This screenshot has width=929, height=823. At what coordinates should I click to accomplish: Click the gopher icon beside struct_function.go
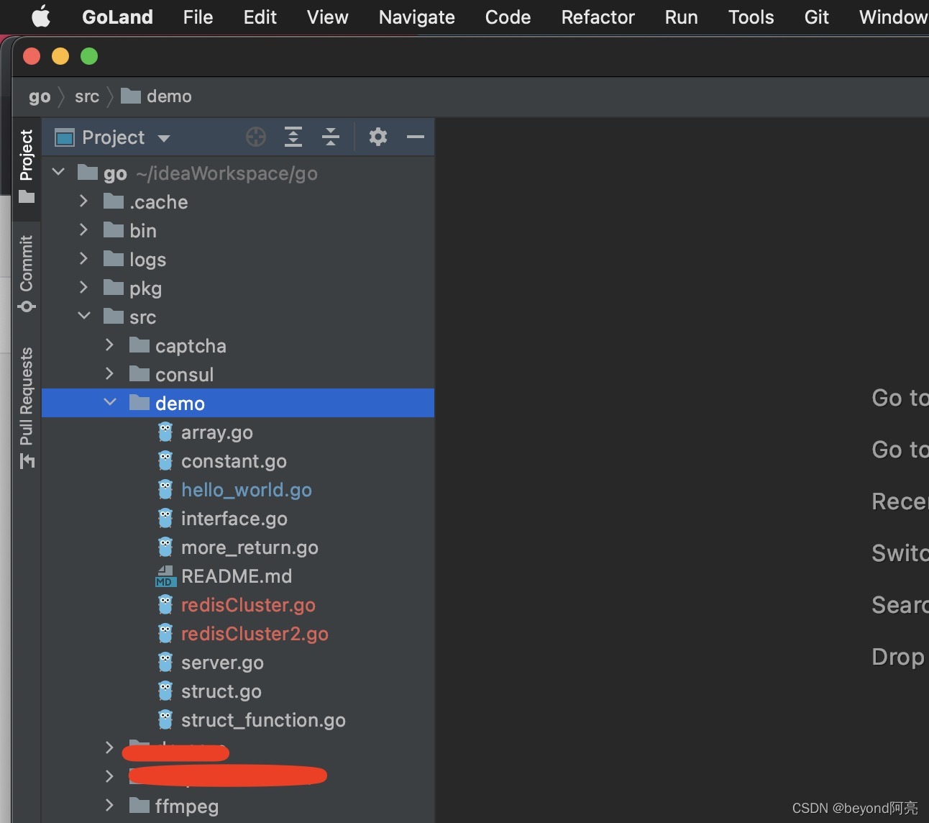pyautogui.click(x=165, y=719)
